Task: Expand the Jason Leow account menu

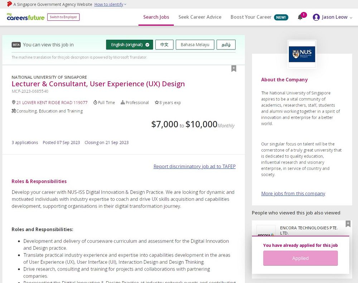Action: [351, 18]
